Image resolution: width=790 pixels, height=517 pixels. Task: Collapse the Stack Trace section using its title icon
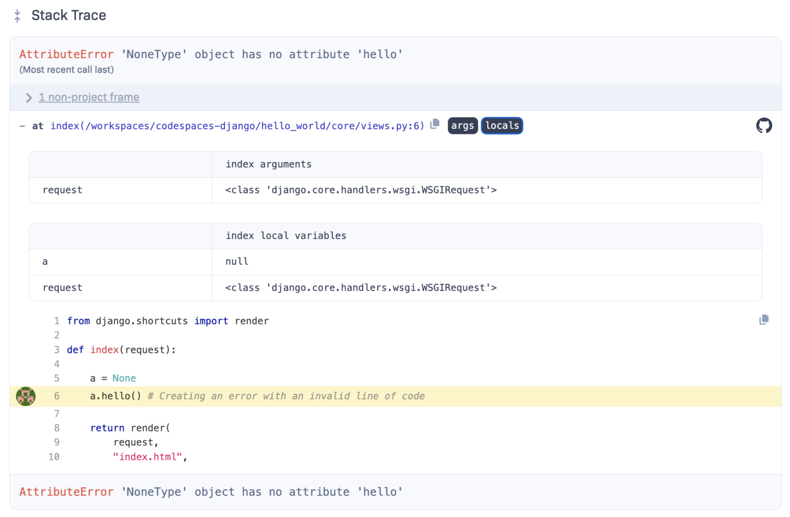pos(17,16)
